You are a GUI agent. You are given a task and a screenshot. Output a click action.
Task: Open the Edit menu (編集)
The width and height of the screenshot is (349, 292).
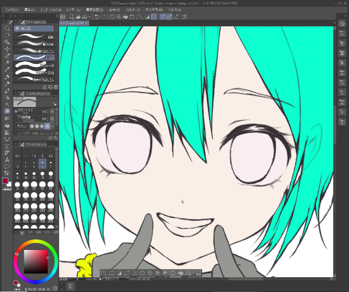click(x=29, y=10)
